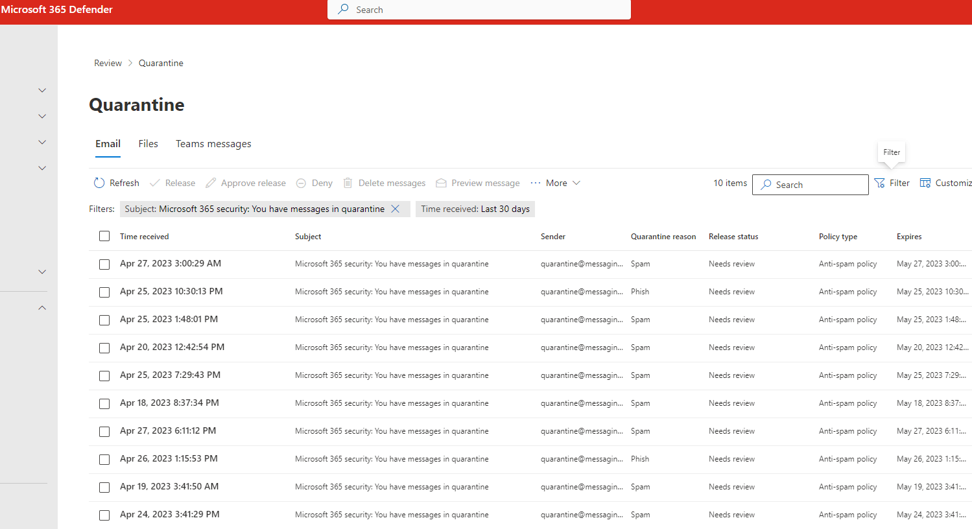The width and height of the screenshot is (972, 529).
Task: Click expiry May 25, 2023 7:29 cell
Action: pyautogui.click(x=932, y=375)
